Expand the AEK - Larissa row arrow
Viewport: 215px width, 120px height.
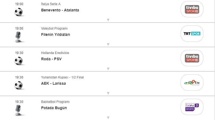[108, 93]
